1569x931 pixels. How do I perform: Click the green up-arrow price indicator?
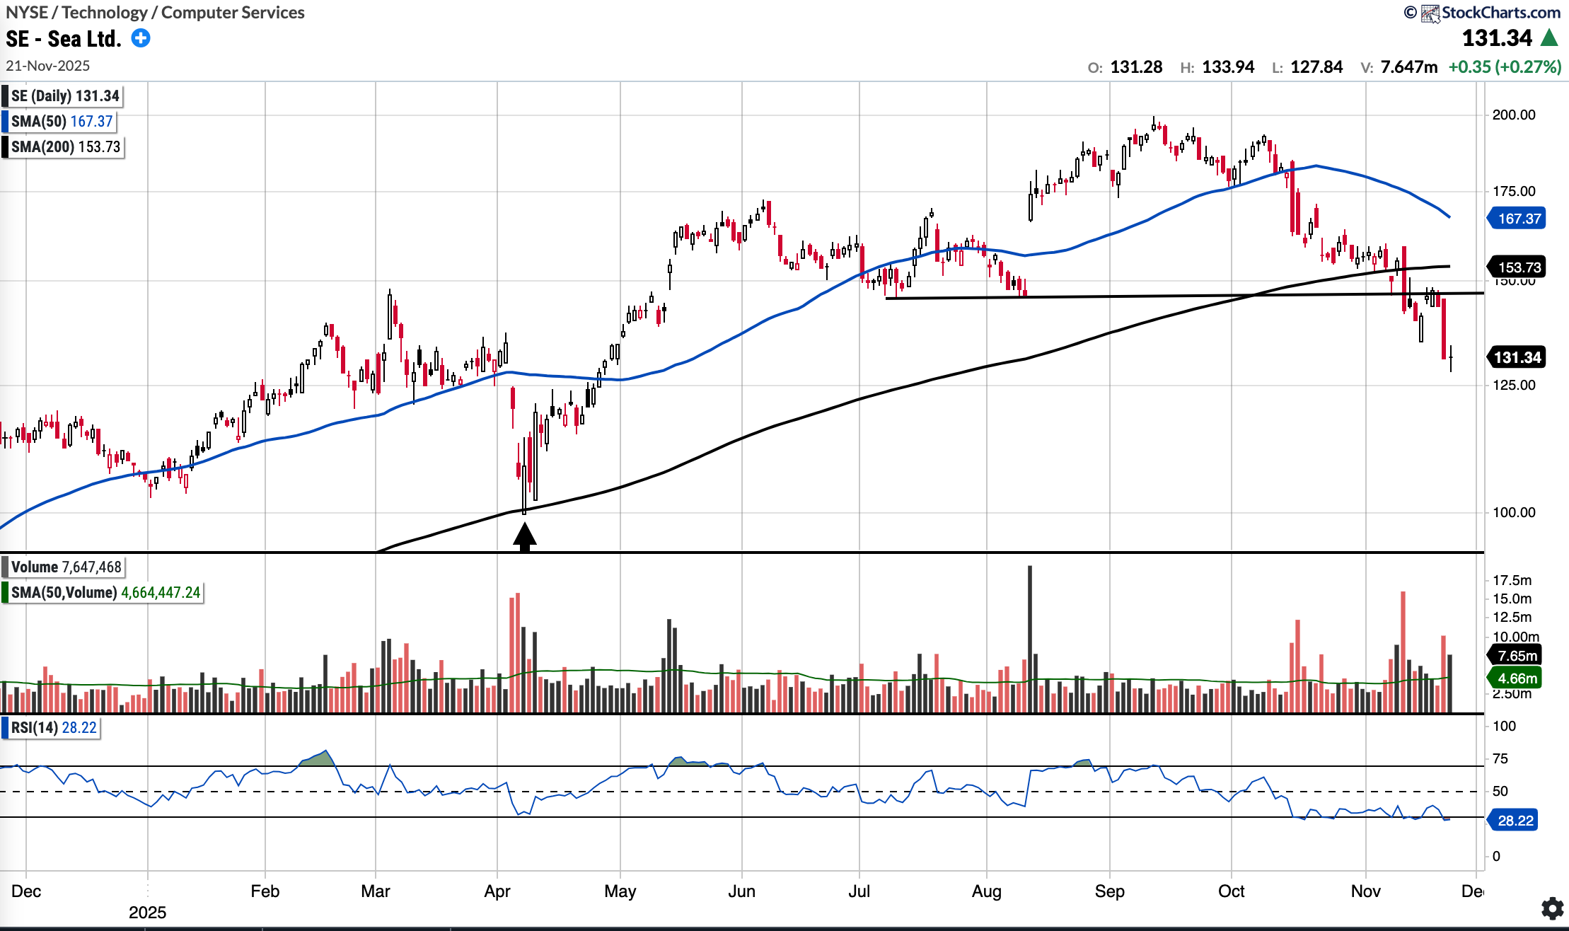click(1549, 38)
